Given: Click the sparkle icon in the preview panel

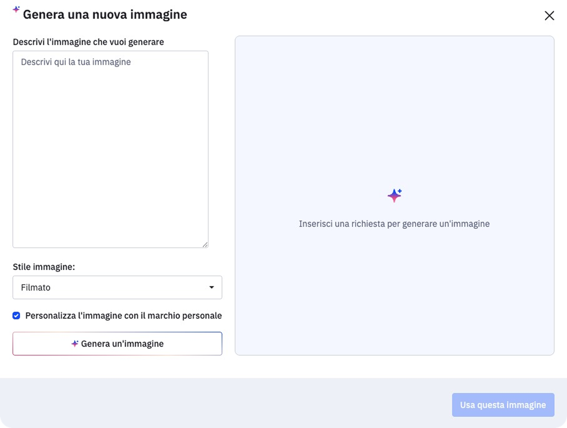Looking at the screenshot, I should (x=394, y=195).
